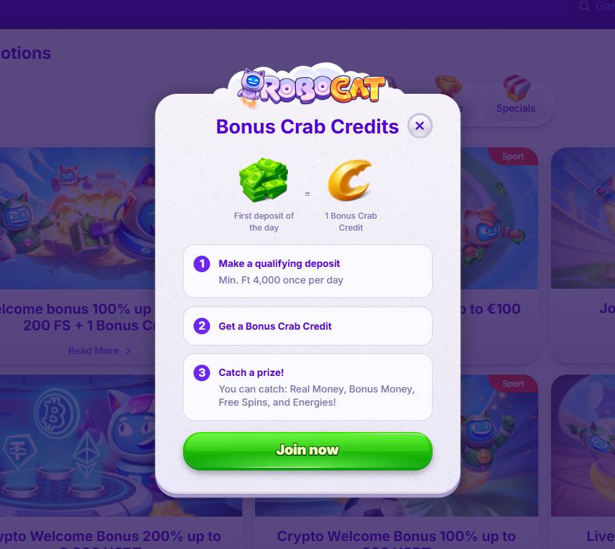Click the RoboCat logo above the popup
The image size is (615, 549).
point(311,88)
